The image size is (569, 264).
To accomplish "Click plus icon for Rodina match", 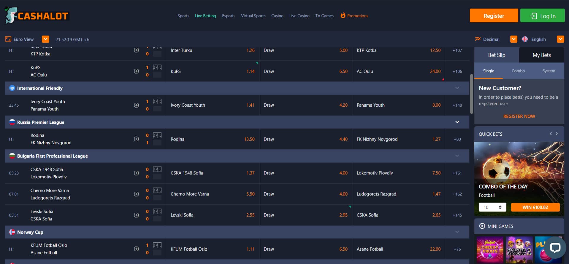I will (136, 139).
